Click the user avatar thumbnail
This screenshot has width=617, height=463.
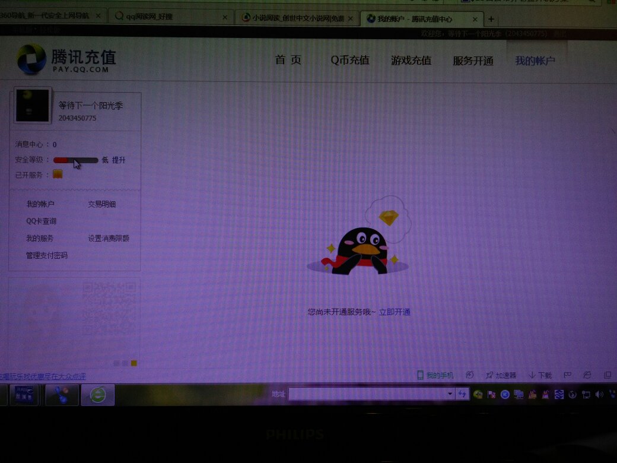(x=33, y=106)
